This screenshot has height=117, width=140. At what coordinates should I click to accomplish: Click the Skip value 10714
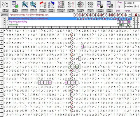click(x=127, y=11)
